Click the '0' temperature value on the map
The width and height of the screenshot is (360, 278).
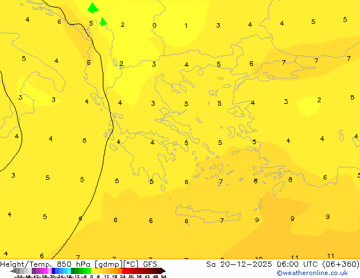coord(154,26)
